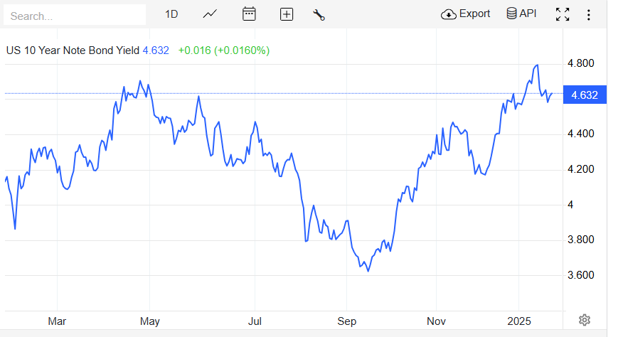Screen dimensions: 623x337
Task: Click the September low point on the yield line
Action: click(368, 271)
